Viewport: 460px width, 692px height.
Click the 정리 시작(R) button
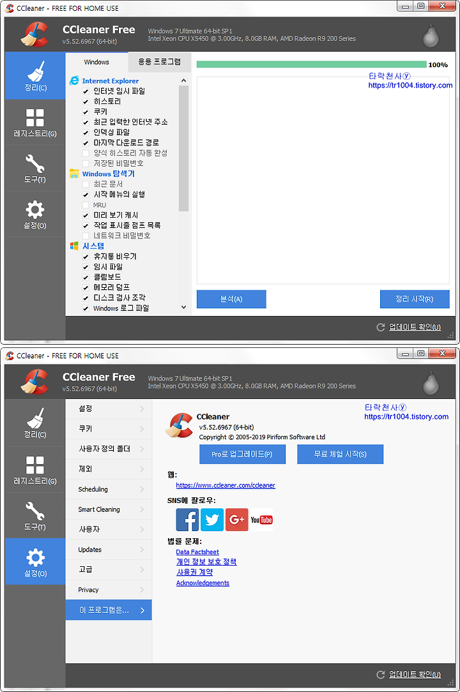coord(415,299)
